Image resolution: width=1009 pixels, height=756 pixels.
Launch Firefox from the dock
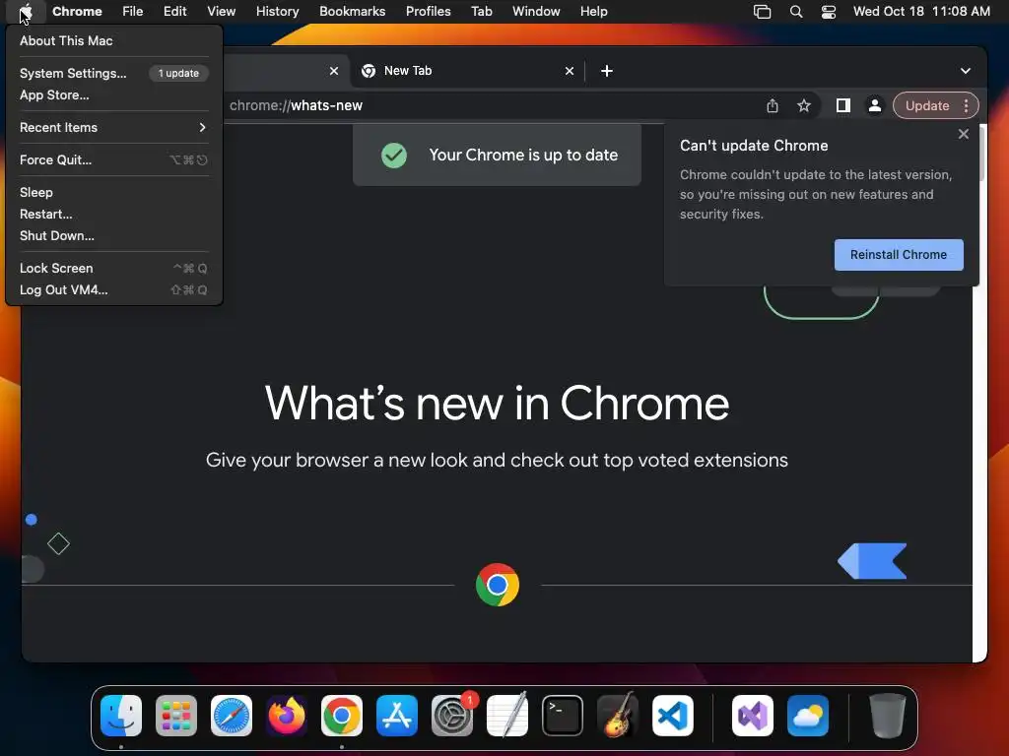[x=287, y=716]
